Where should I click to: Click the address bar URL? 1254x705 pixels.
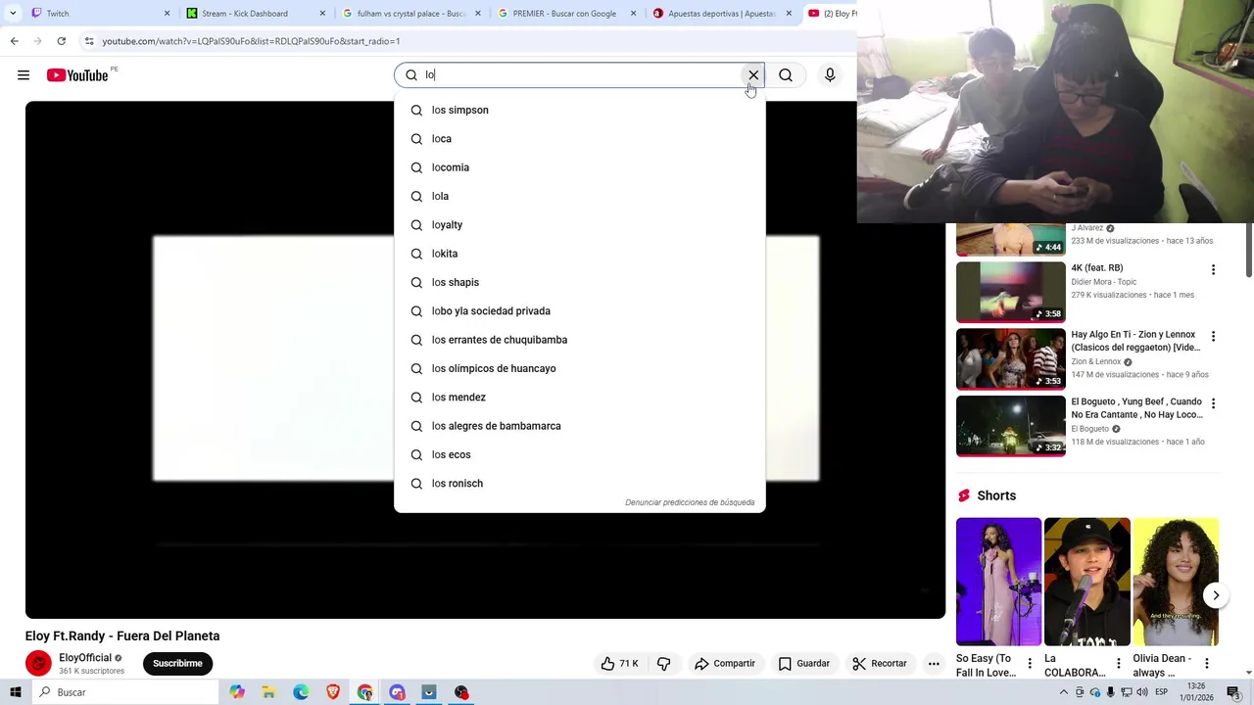point(251,41)
